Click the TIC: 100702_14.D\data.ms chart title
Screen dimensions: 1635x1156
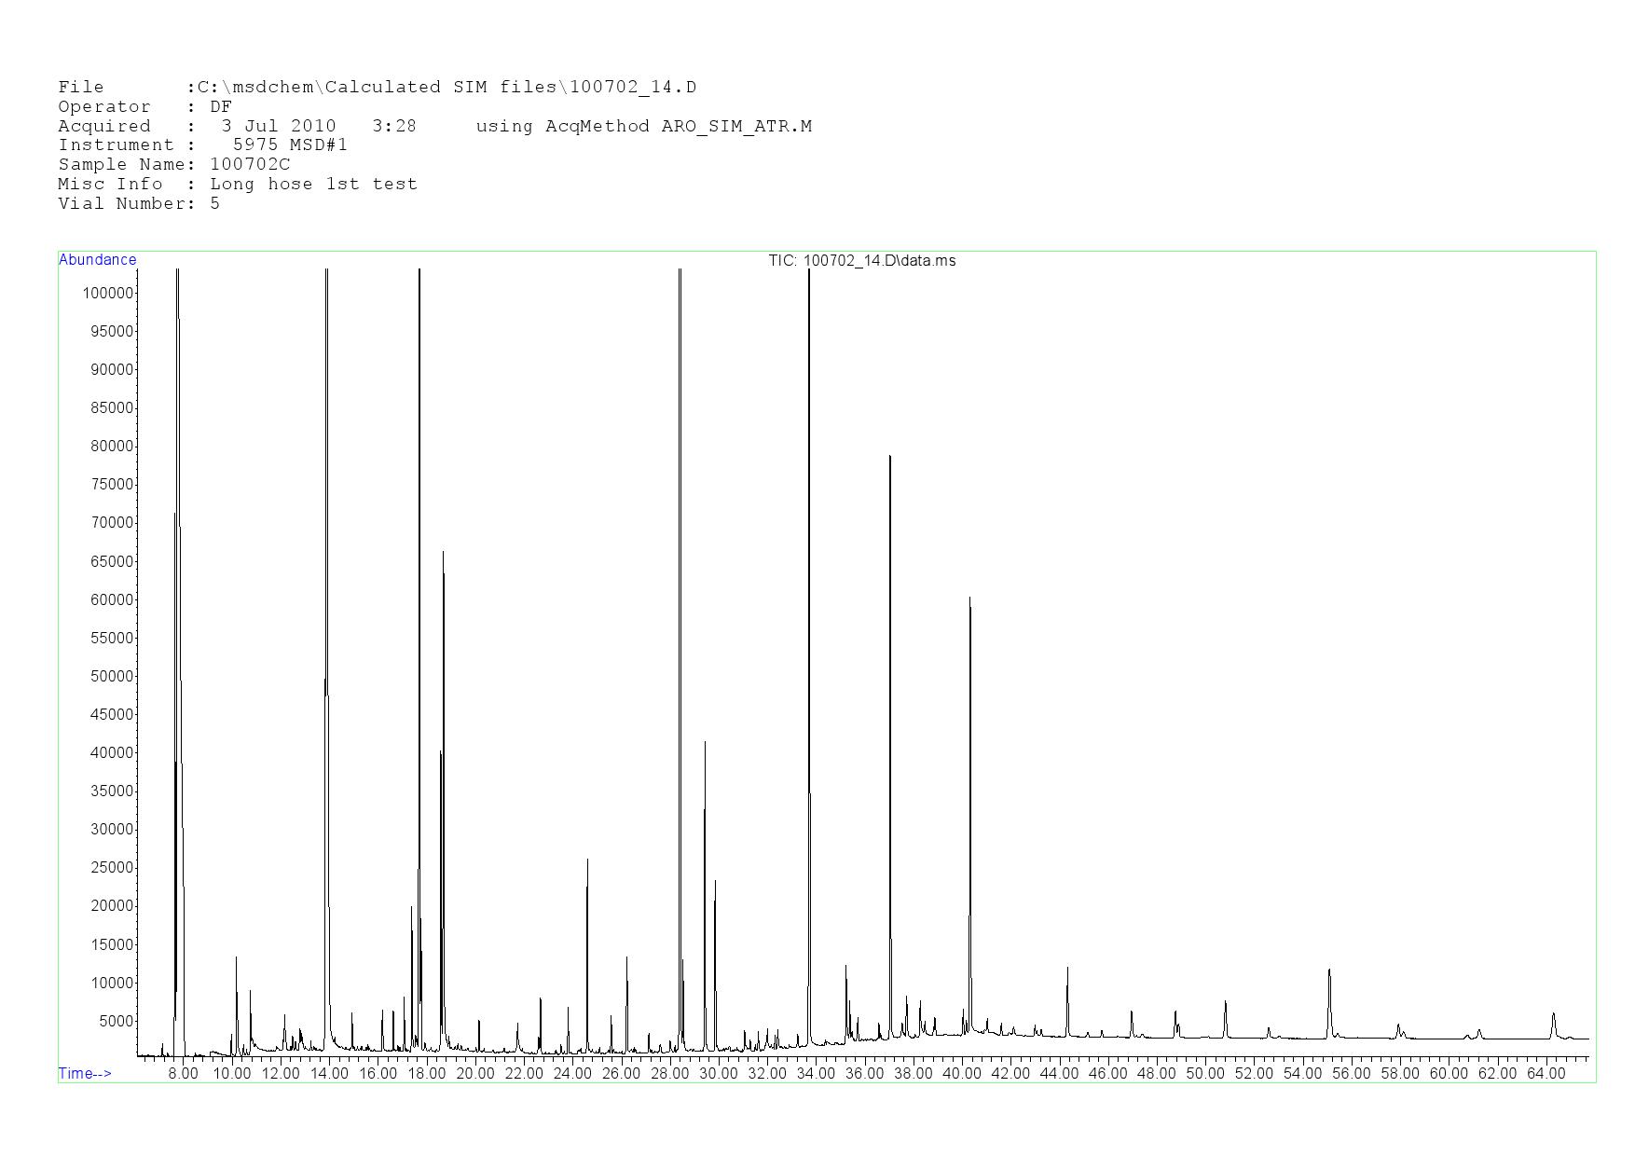pos(861,261)
